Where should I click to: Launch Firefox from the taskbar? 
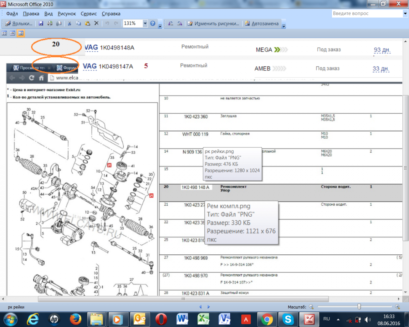coord(75,320)
